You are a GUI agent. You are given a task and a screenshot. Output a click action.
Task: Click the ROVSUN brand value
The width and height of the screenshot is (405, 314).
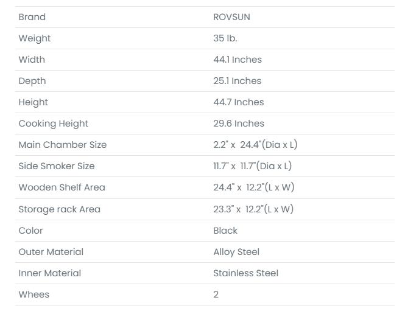click(x=231, y=17)
